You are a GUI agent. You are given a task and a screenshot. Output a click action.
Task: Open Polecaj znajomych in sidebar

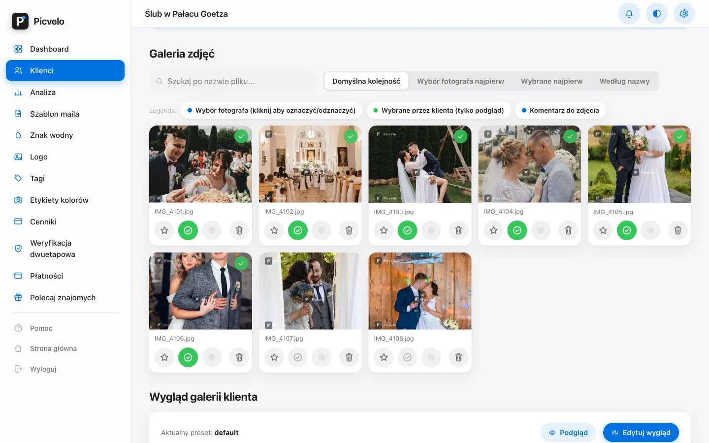[65, 298]
